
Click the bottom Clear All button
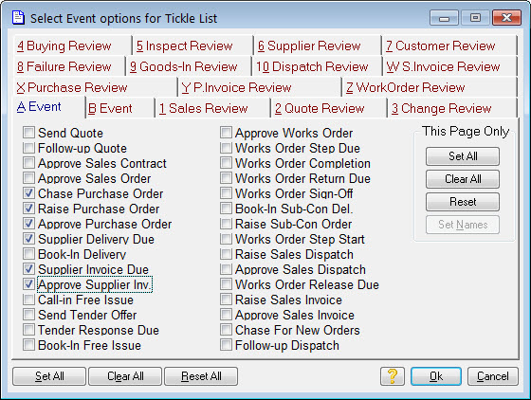pyautogui.click(x=125, y=376)
